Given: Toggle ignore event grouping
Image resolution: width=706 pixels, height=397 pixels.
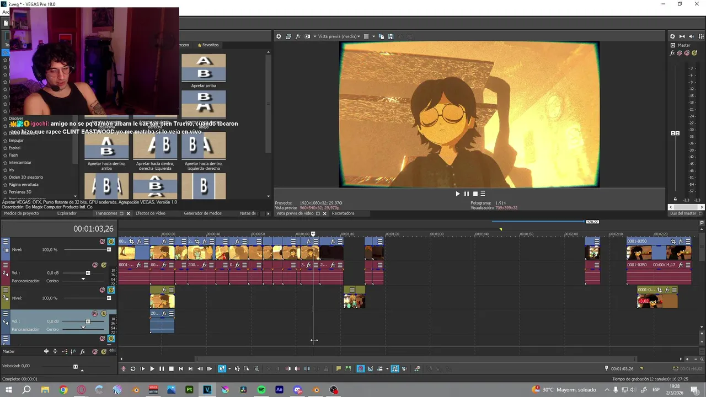Looking at the screenshot, I should pos(404,369).
